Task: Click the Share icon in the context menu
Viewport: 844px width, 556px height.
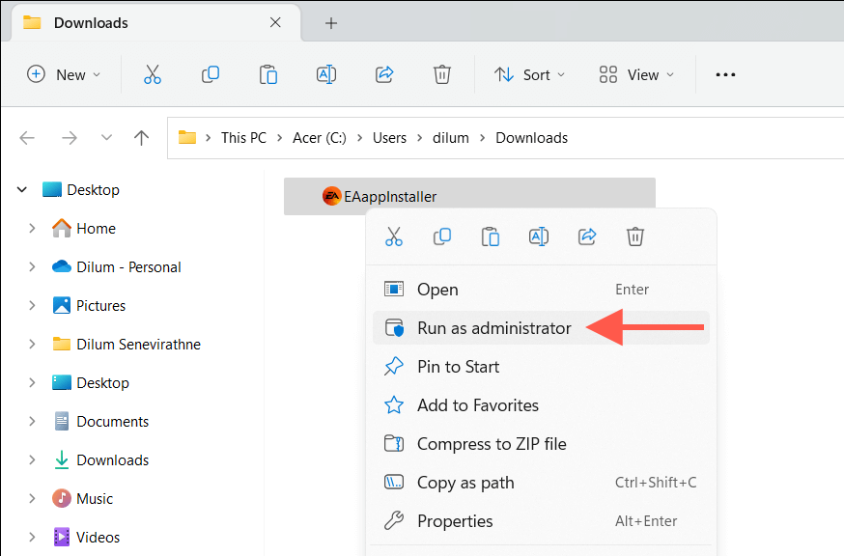Action: tap(587, 236)
